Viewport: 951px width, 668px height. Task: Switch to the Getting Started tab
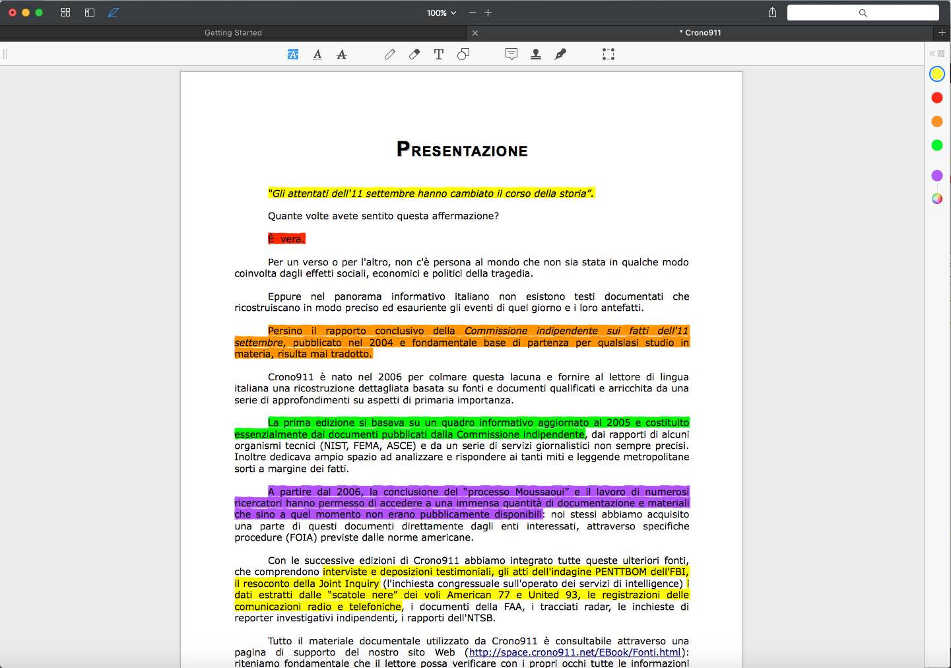point(233,32)
